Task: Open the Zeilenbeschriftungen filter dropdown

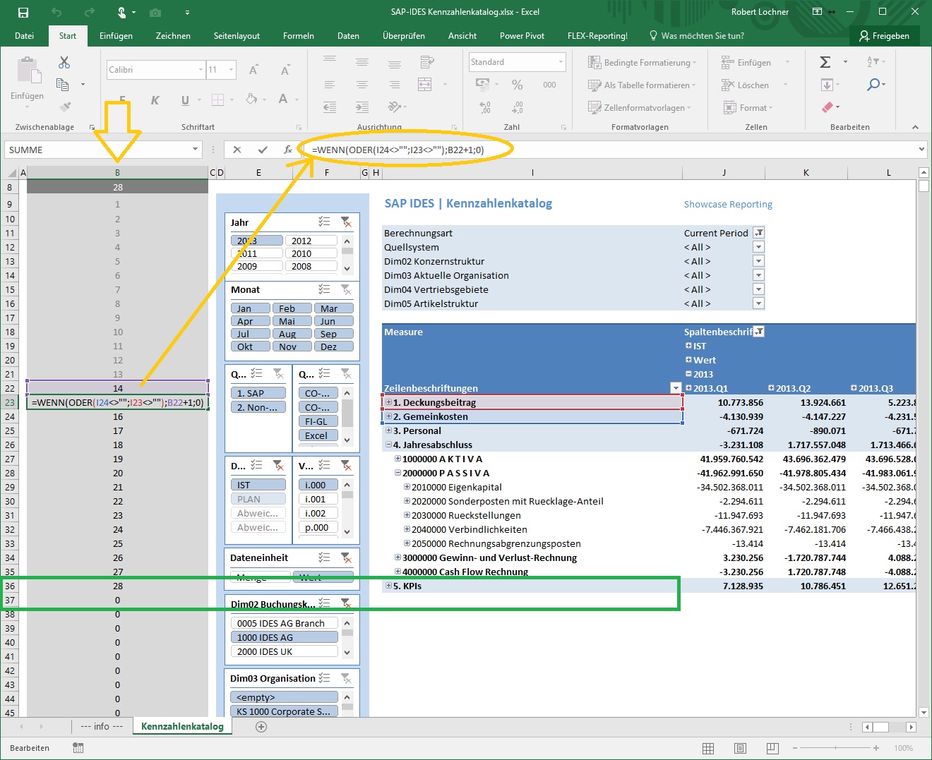Action: click(675, 388)
